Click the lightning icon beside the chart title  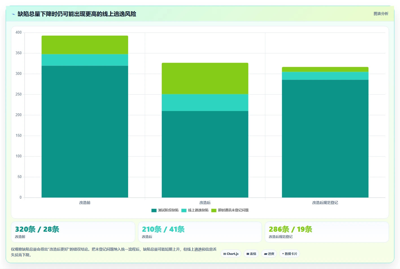point(13,14)
